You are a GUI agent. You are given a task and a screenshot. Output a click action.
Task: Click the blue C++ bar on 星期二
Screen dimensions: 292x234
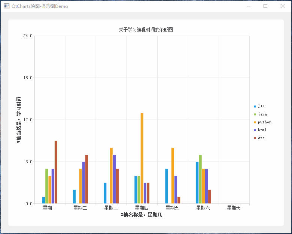74,196
